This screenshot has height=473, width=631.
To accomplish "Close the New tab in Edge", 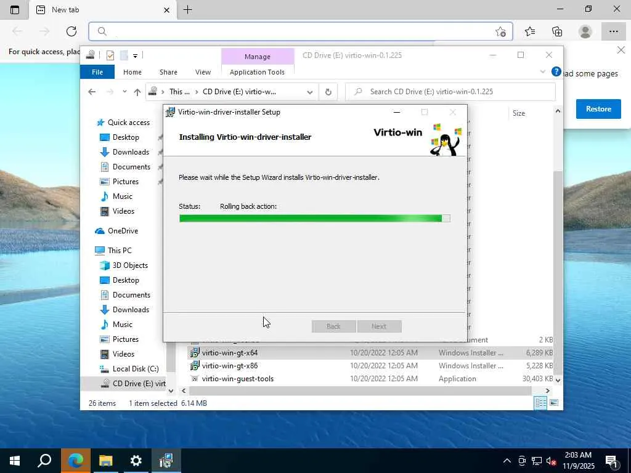I will tap(166, 10).
